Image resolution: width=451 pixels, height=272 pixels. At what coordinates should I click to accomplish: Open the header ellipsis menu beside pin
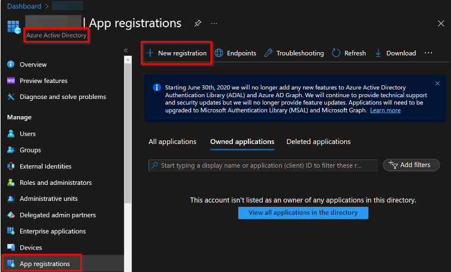click(214, 23)
